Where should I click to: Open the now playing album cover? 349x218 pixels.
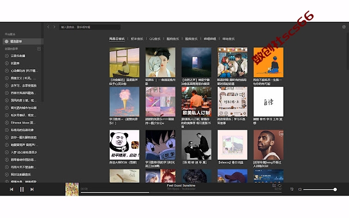(72, 189)
